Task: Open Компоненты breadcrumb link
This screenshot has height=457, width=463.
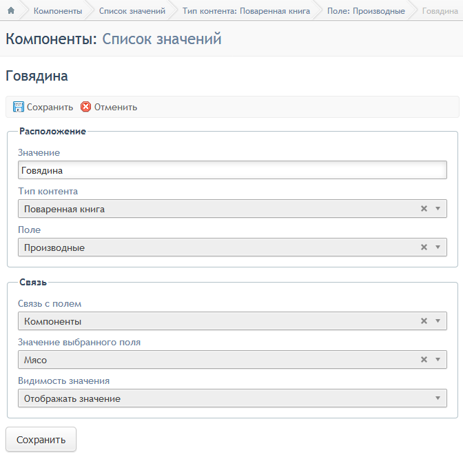Action: (x=58, y=11)
